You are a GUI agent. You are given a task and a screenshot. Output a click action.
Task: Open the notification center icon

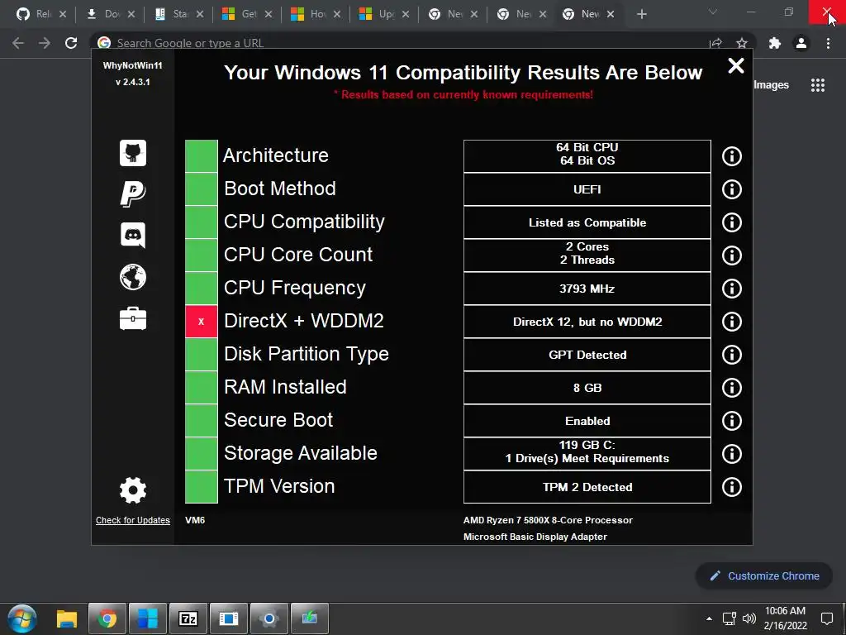[x=826, y=618]
